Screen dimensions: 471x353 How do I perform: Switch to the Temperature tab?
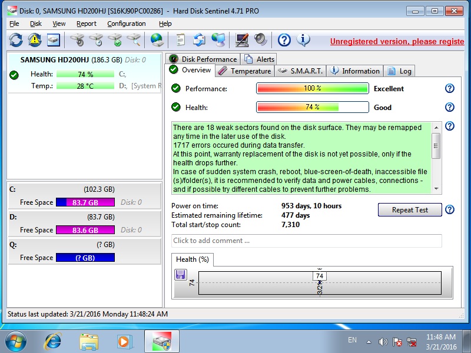(x=244, y=71)
